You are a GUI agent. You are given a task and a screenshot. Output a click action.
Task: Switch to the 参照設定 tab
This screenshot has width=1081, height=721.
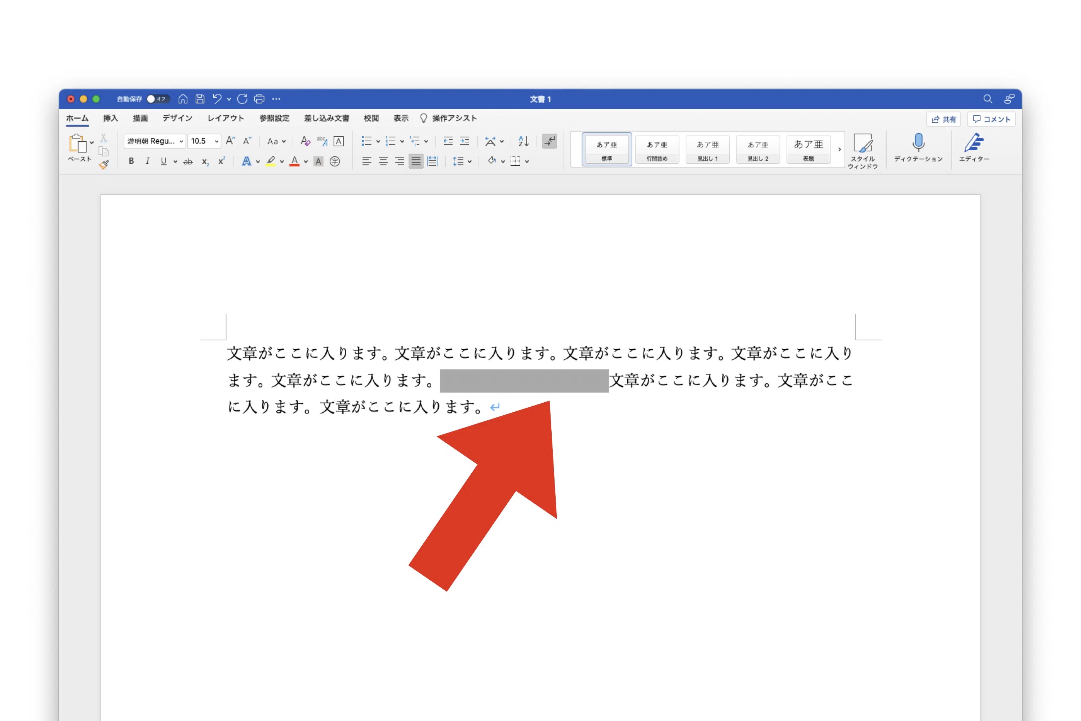[274, 118]
